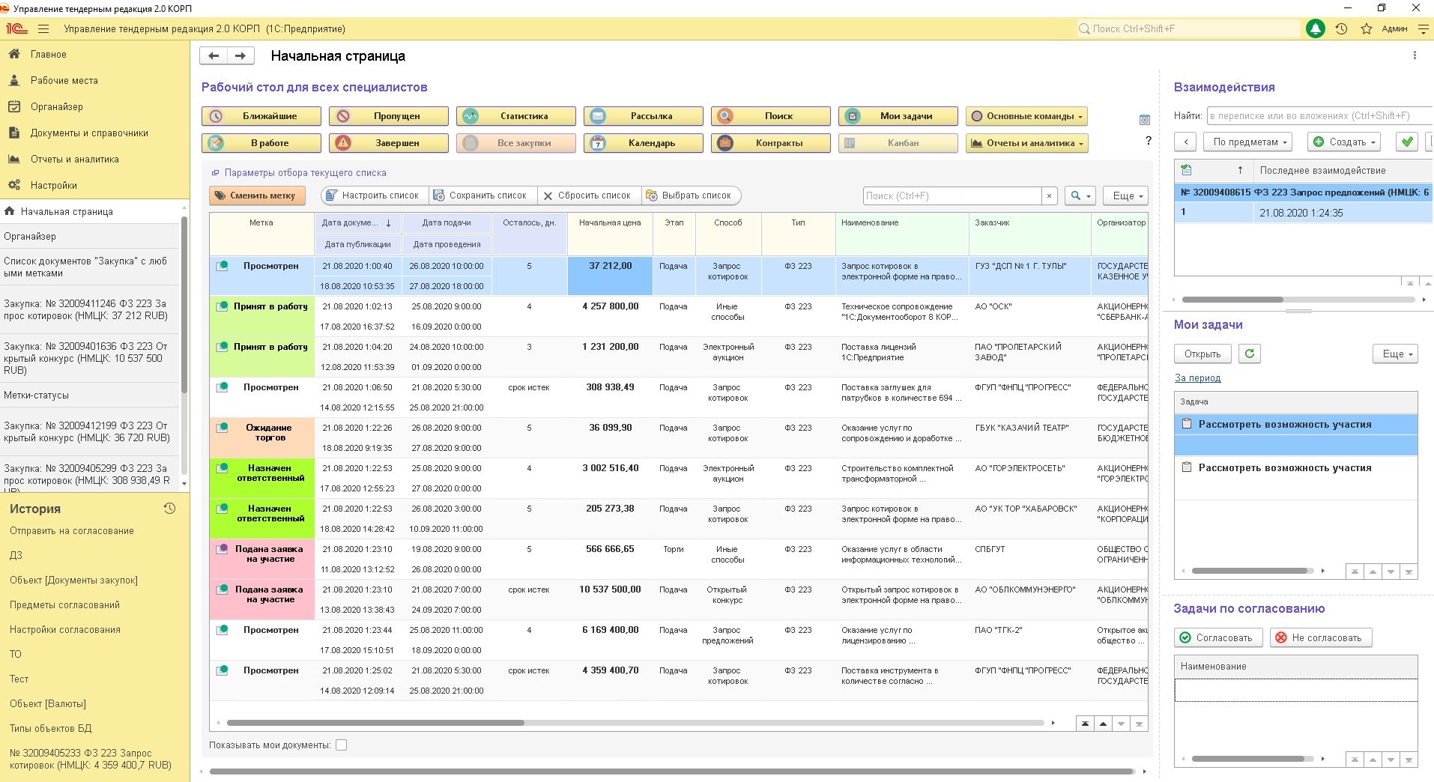This screenshot has height=782, width=1434.
Task: Open the Отчеты и аналитика dropdown button
Action: pyautogui.click(x=1026, y=143)
